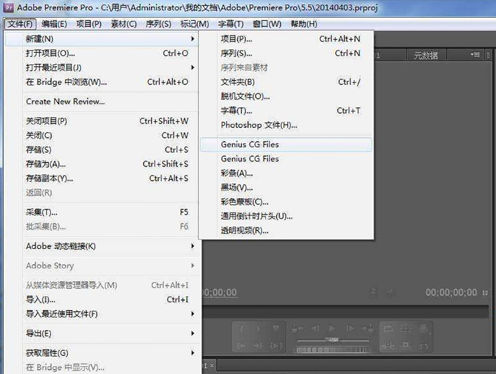Click the Set Unnumbered Marker icon
Image resolution: width=496 pixels, height=374 pixels.
click(x=276, y=329)
